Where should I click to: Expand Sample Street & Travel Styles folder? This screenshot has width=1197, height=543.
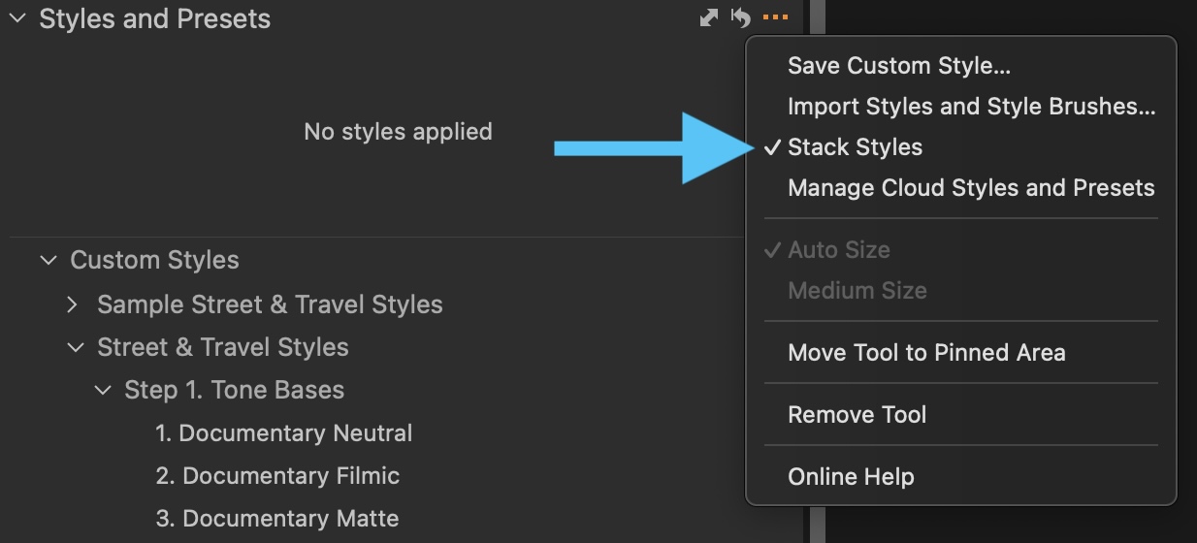click(73, 304)
